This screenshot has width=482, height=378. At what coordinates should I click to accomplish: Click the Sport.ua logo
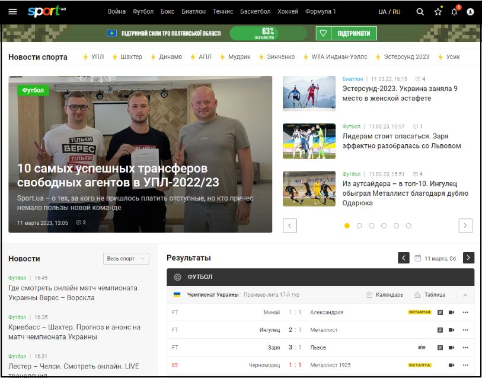47,11
